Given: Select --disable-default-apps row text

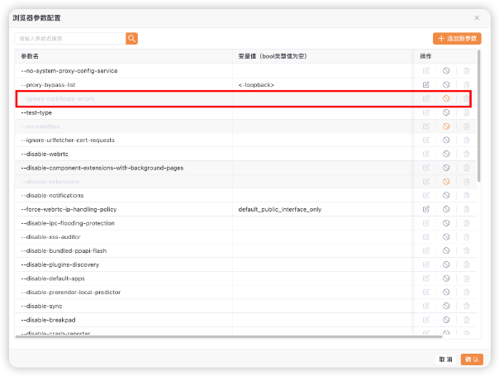Looking at the screenshot, I should [x=53, y=278].
